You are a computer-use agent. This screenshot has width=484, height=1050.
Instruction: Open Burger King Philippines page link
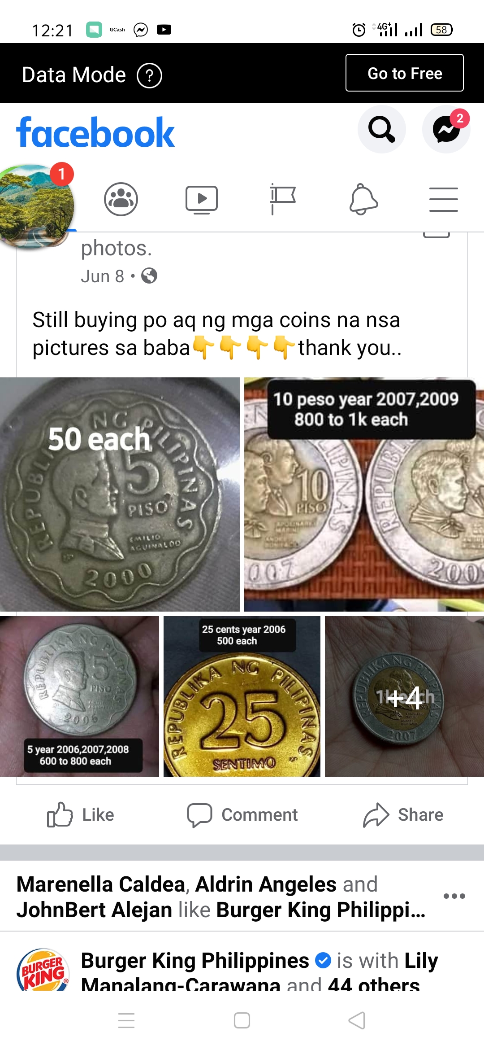[x=195, y=960]
